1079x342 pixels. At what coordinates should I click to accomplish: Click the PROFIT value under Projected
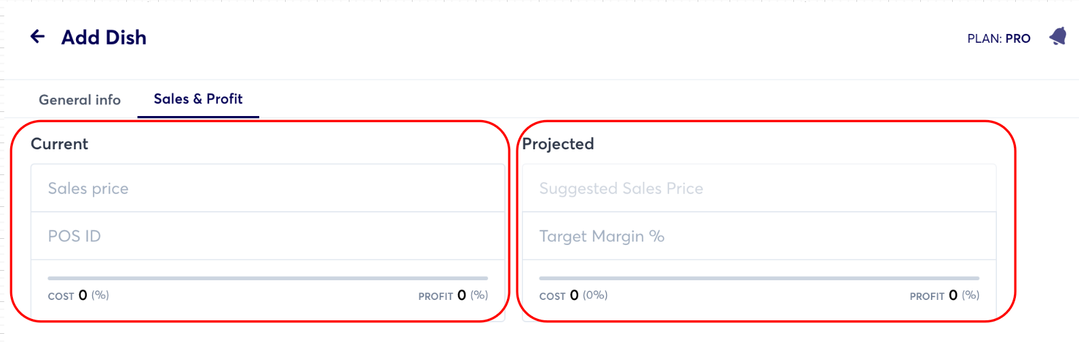953,295
